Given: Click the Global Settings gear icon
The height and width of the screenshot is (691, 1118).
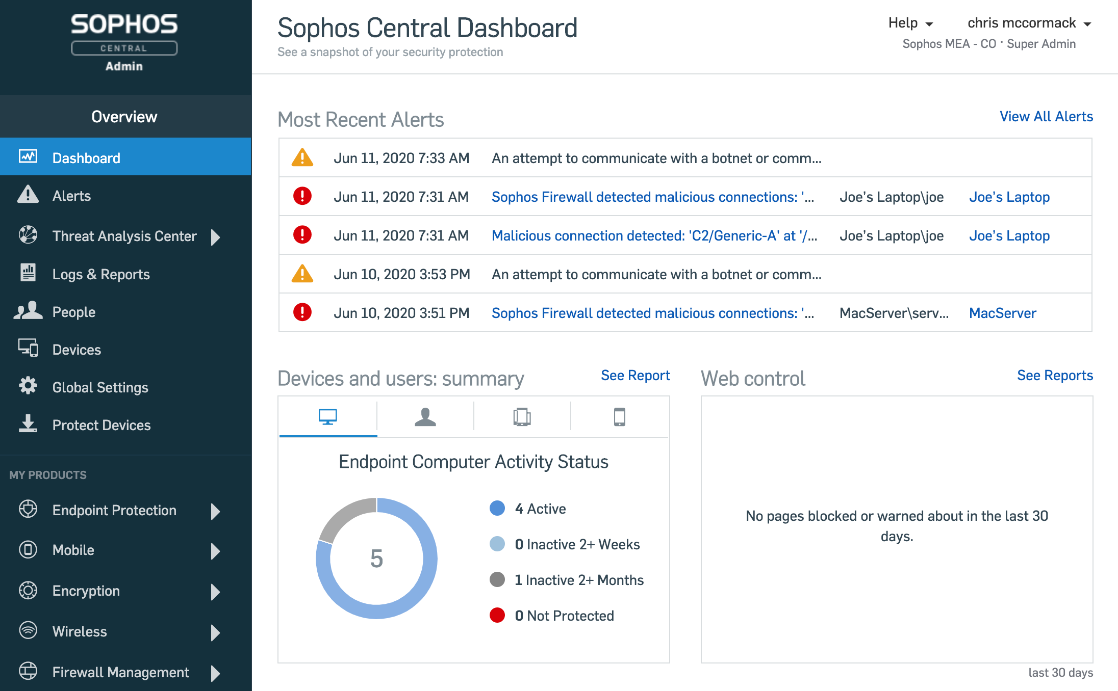Looking at the screenshot, I should point(28,386).
